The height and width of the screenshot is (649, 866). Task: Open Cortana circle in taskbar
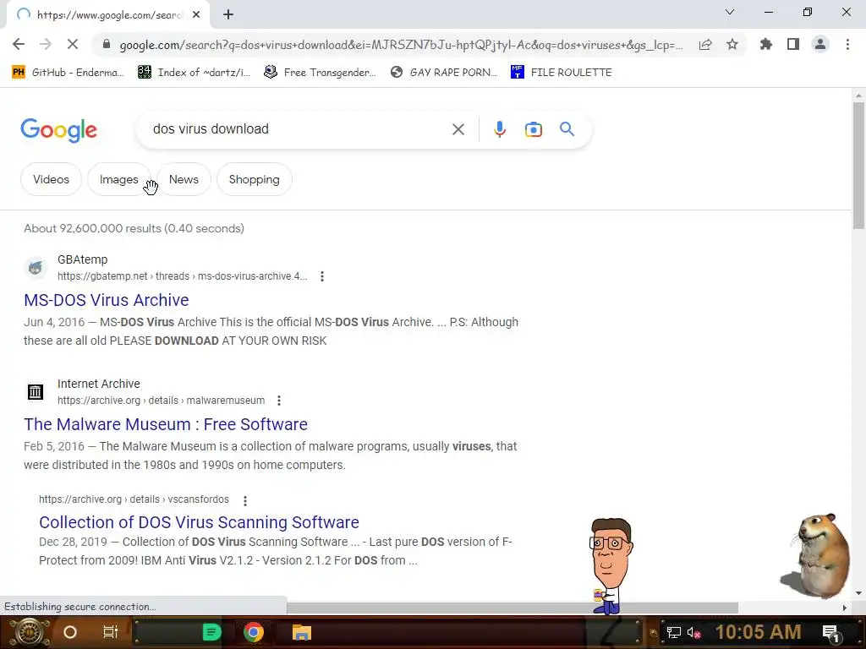tap(70, 632)
